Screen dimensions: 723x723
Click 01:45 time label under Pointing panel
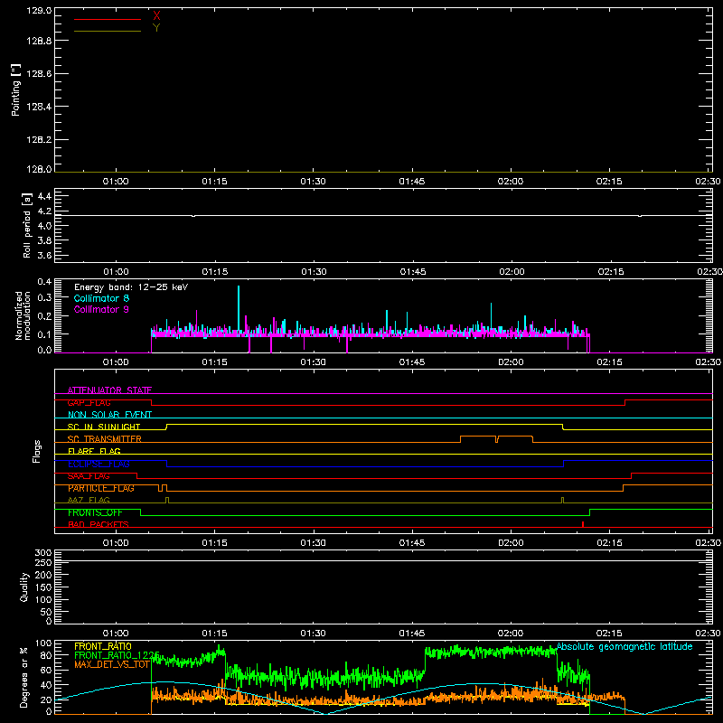click(x=412, y=182)
